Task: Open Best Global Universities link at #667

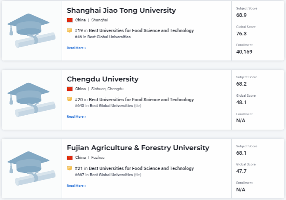Action: pos(111,174)
